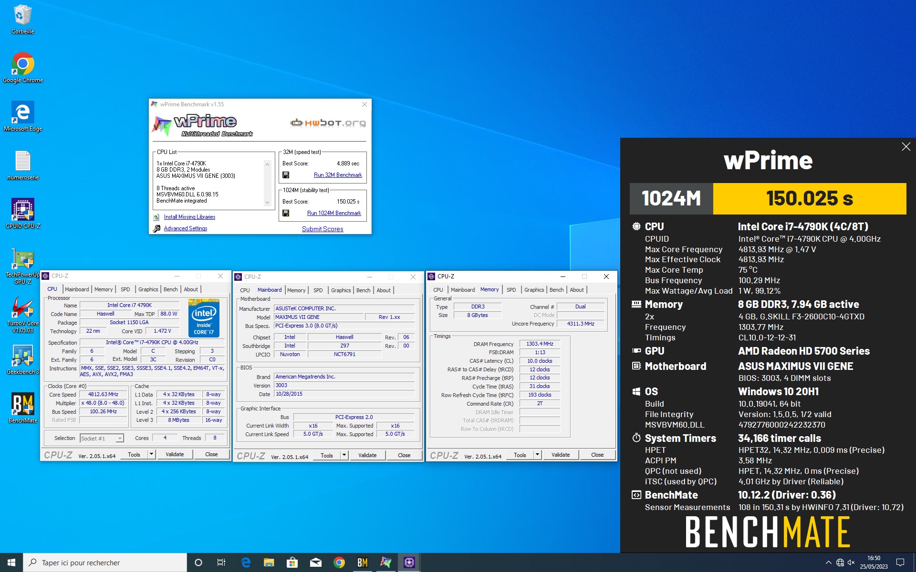Click the DRAM Frequency value 1303.4 MHz
This screenshot has height=572, width=916.
click(540, 344)
